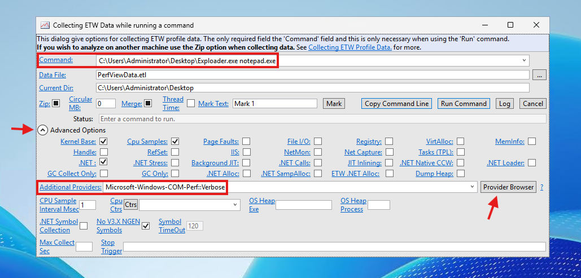Enable the Background JIT checkbox
Screen dimensions: 581x278
[246, 163]
